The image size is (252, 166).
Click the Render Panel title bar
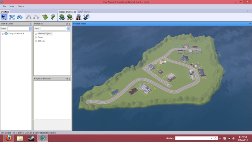coord(162,24)
